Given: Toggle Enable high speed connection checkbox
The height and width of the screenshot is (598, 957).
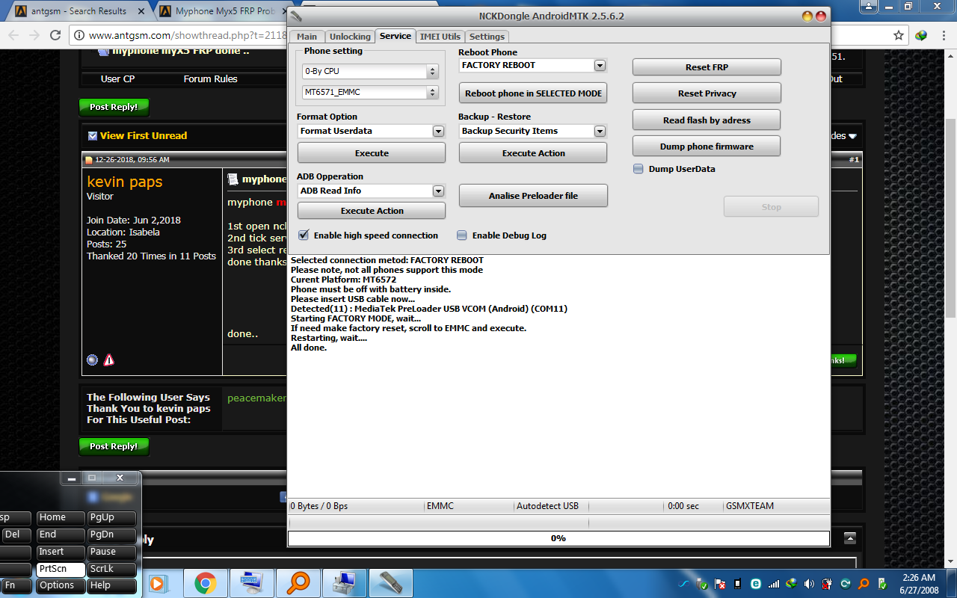Looking at the screenshot, I should (304, 235).
